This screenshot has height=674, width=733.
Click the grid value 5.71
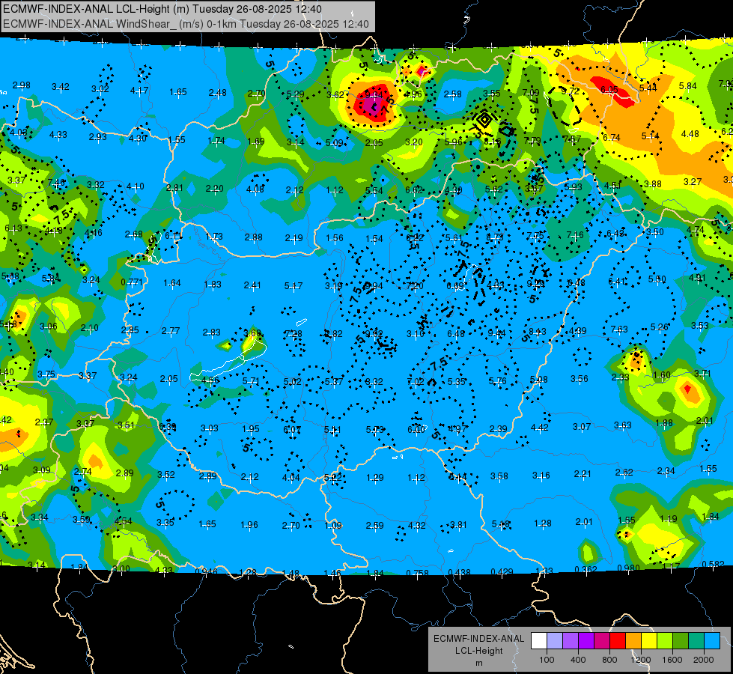click(x=251, y=381)
